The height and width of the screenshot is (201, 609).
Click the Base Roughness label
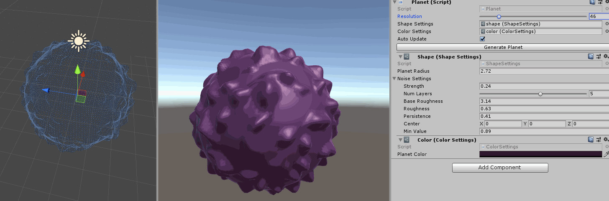click(423, 101)
